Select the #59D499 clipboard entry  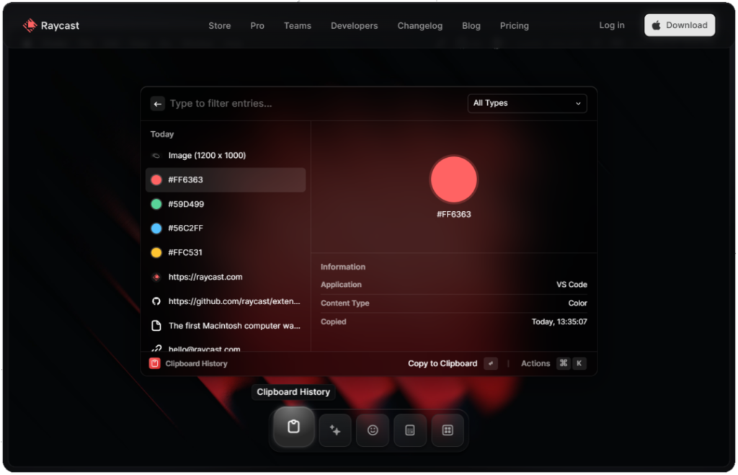226,204
